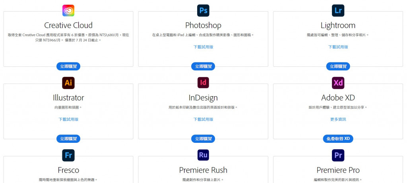The width and height of the screenshot is (407, 183).
Task: Click Photoshop description mentioning iPad
Action: [x=203, y=35]
